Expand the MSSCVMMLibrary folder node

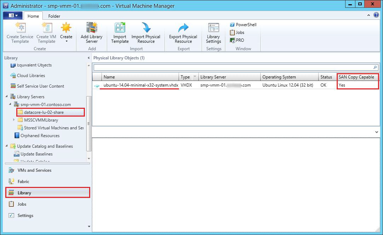pyautogui.click(x=14, y=120)
